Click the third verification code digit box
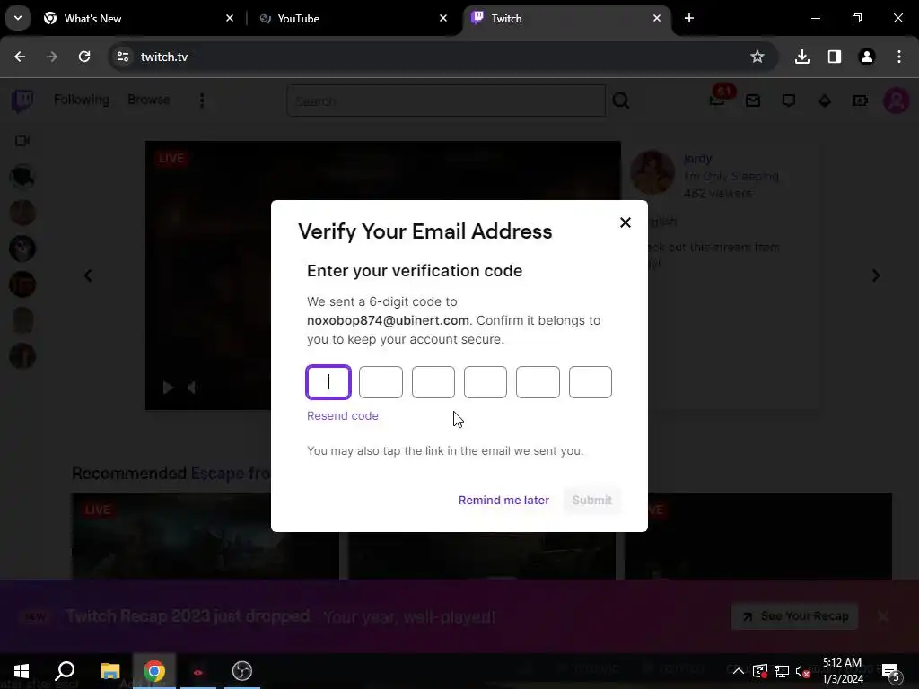Viewport: 919px width, 689px height. (x=433, y=382)
